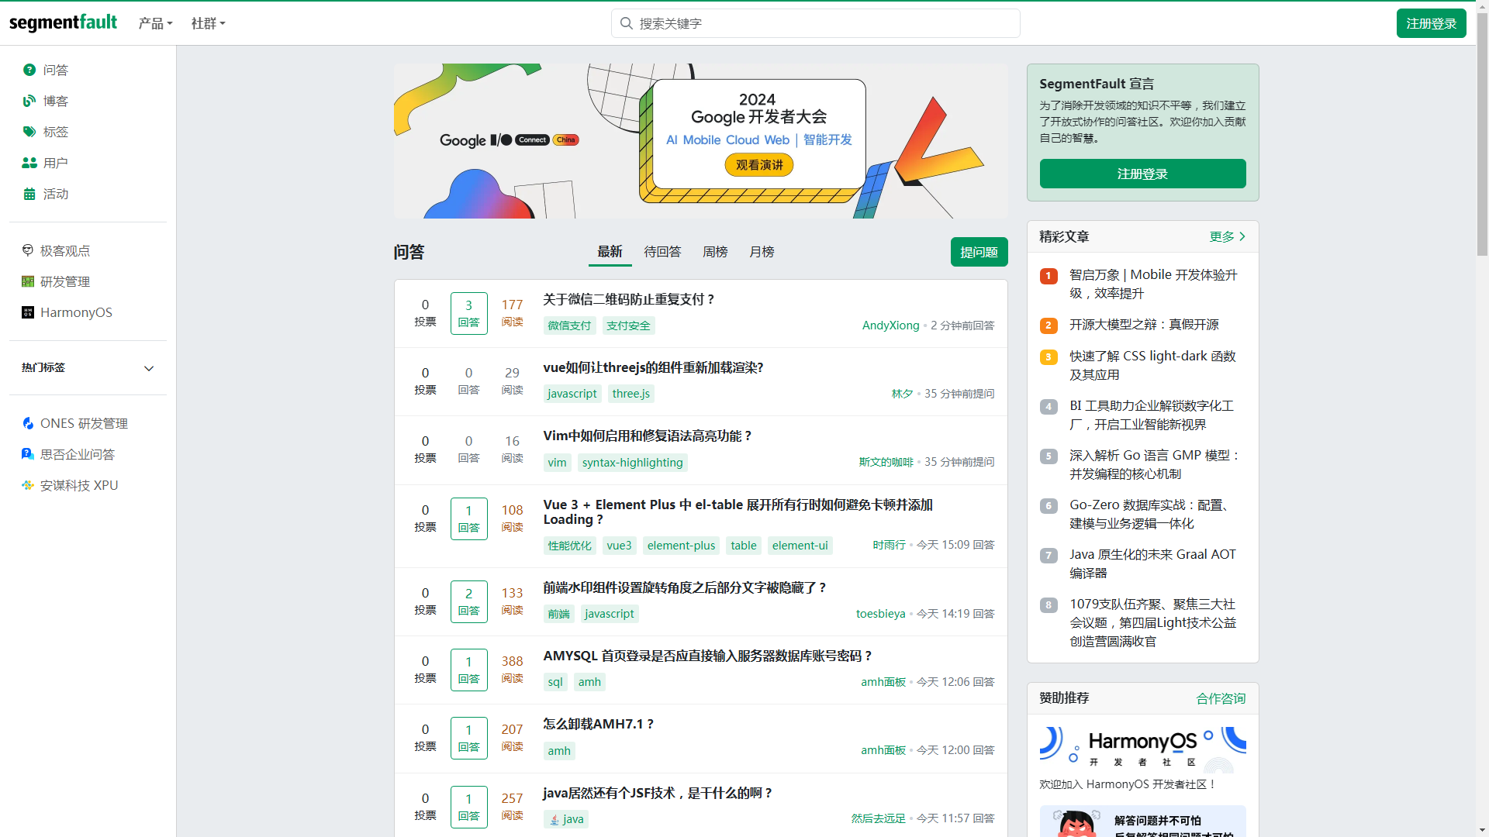
Task: Expand the 产品 dropdown menu
Action: point(155,23)
